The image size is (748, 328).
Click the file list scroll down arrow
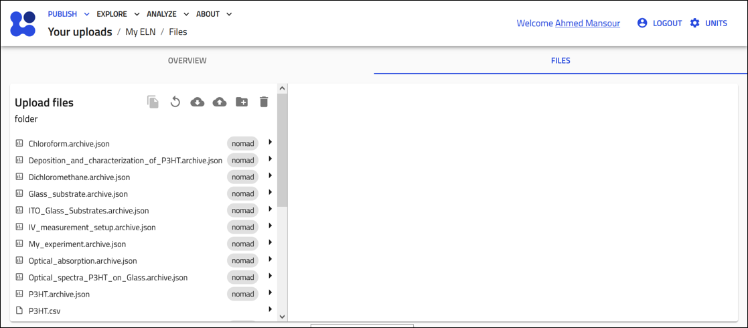click(282, 317)
